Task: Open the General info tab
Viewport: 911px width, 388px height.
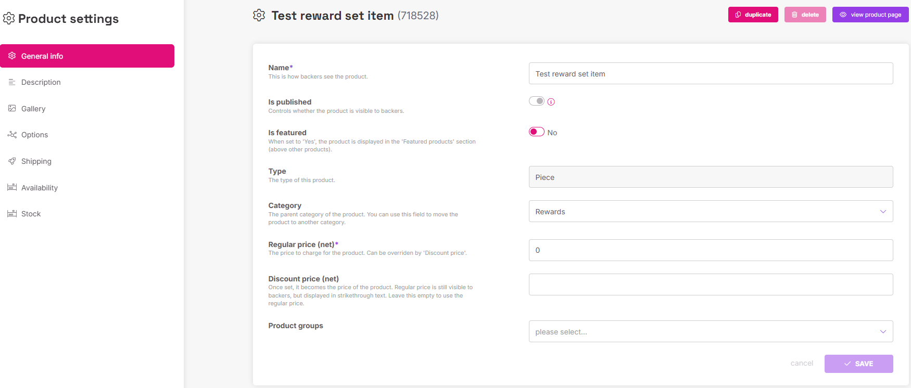Action: pos(87,56)
